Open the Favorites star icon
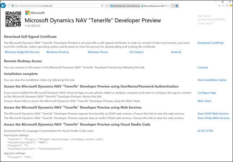Viewport: 233px width, 162px height. click(223, 6)
